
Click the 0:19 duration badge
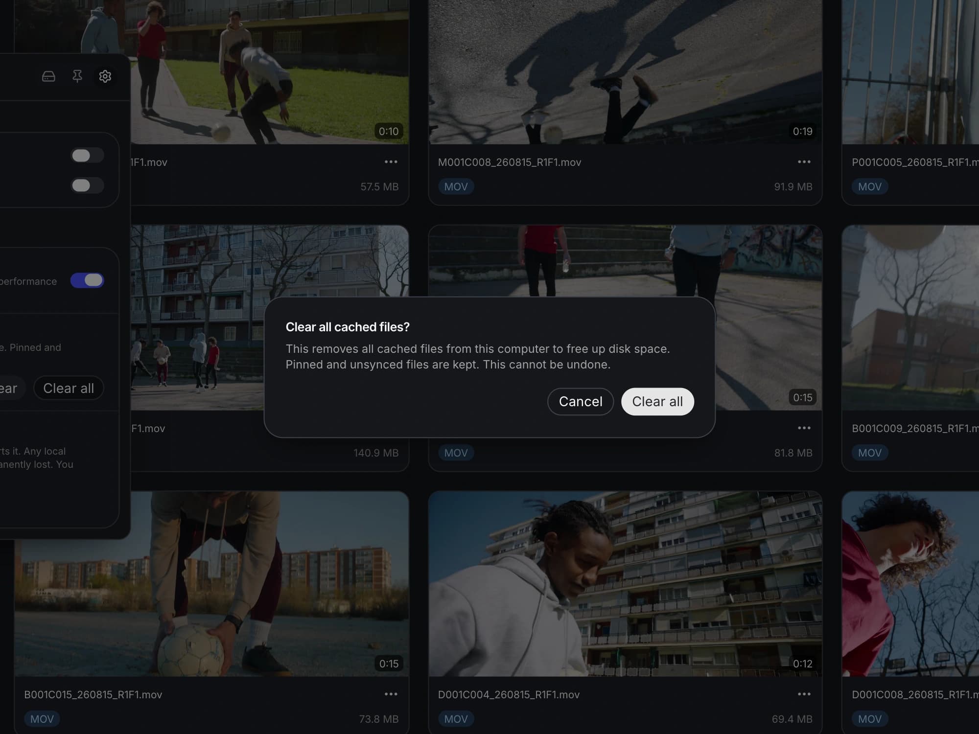point(802,131)
